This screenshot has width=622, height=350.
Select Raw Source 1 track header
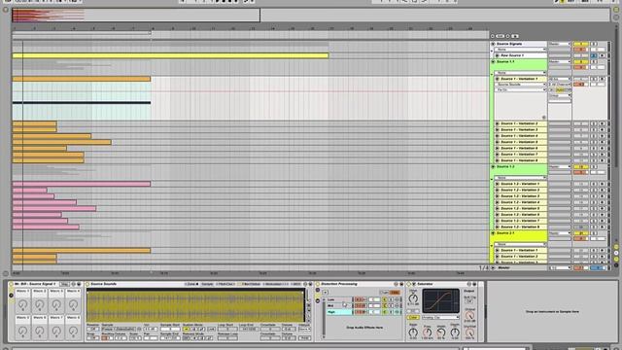tap(520, 55)
